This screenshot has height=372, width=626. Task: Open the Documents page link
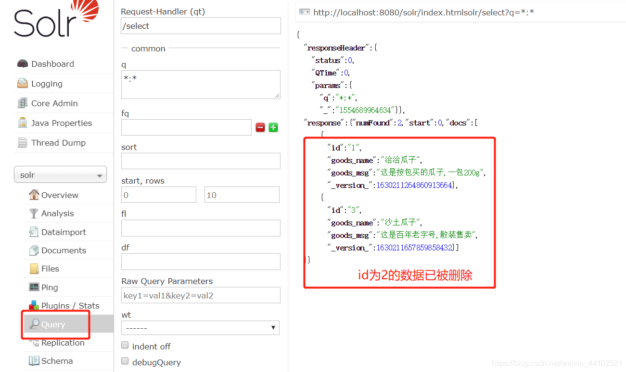tap(64, 250)
